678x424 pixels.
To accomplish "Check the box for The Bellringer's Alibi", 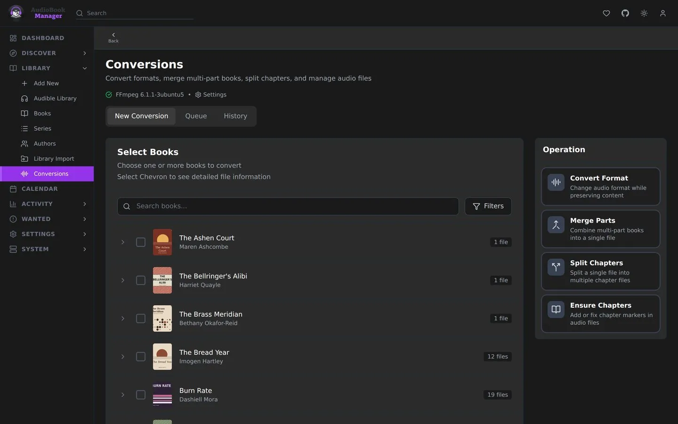I will [141, 280].
